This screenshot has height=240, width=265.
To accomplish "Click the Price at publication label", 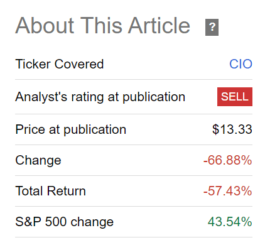I will [71, 130].
